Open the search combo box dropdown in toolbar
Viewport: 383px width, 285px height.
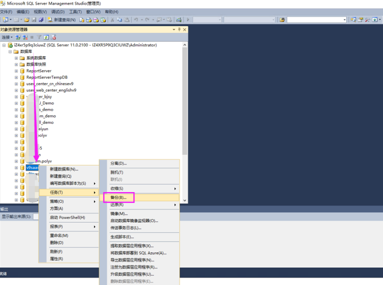(x=344, y=20)
